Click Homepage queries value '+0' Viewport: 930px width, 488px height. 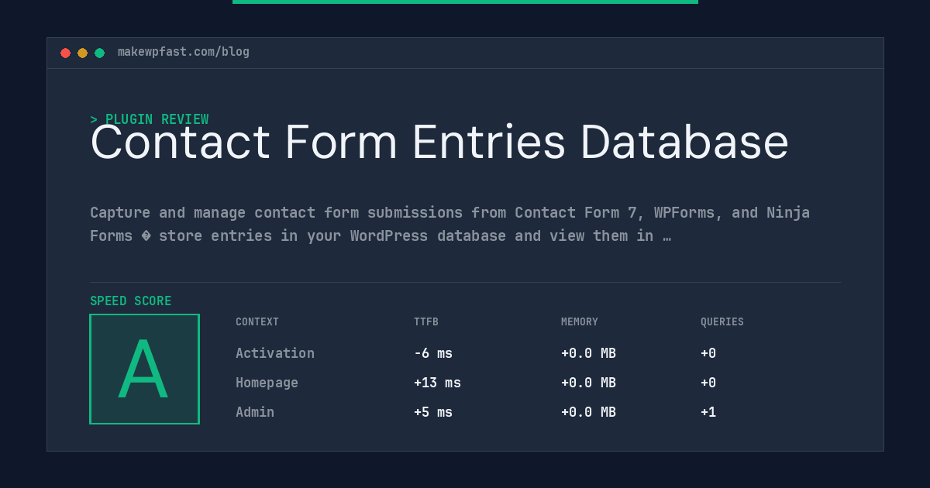708,383
